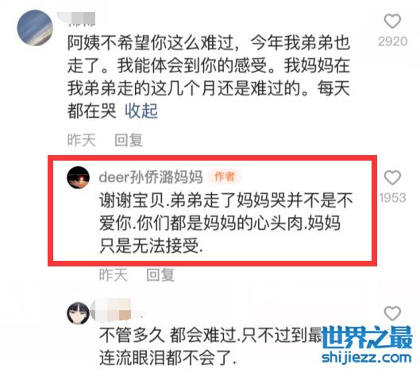Like the comment starting with 不管多久
The height and width of the screenshot is (369, 420).
click(392, 313)
